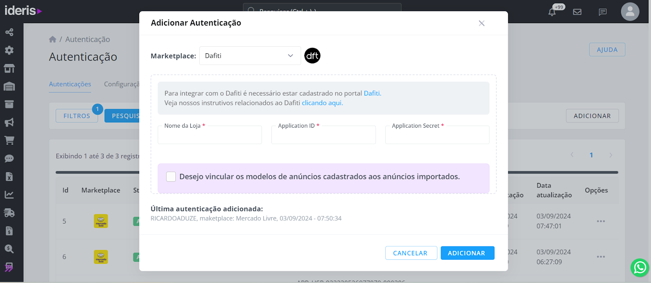The width and height of the screenshot is (651, 283).
Task: Open options menu for row 6
Action: (x=601, y=257)
